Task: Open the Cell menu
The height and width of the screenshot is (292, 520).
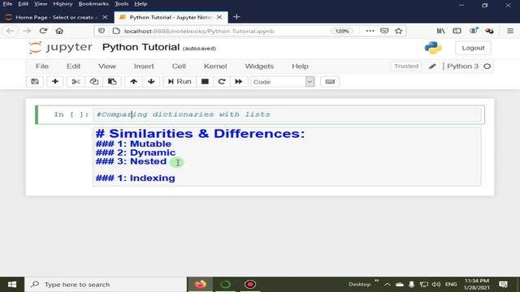Action: tap(179, 67)
